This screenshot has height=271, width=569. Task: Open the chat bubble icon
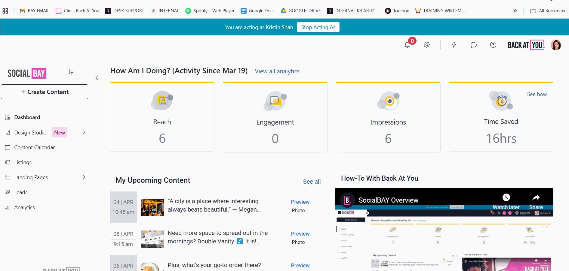coord(474,45)
